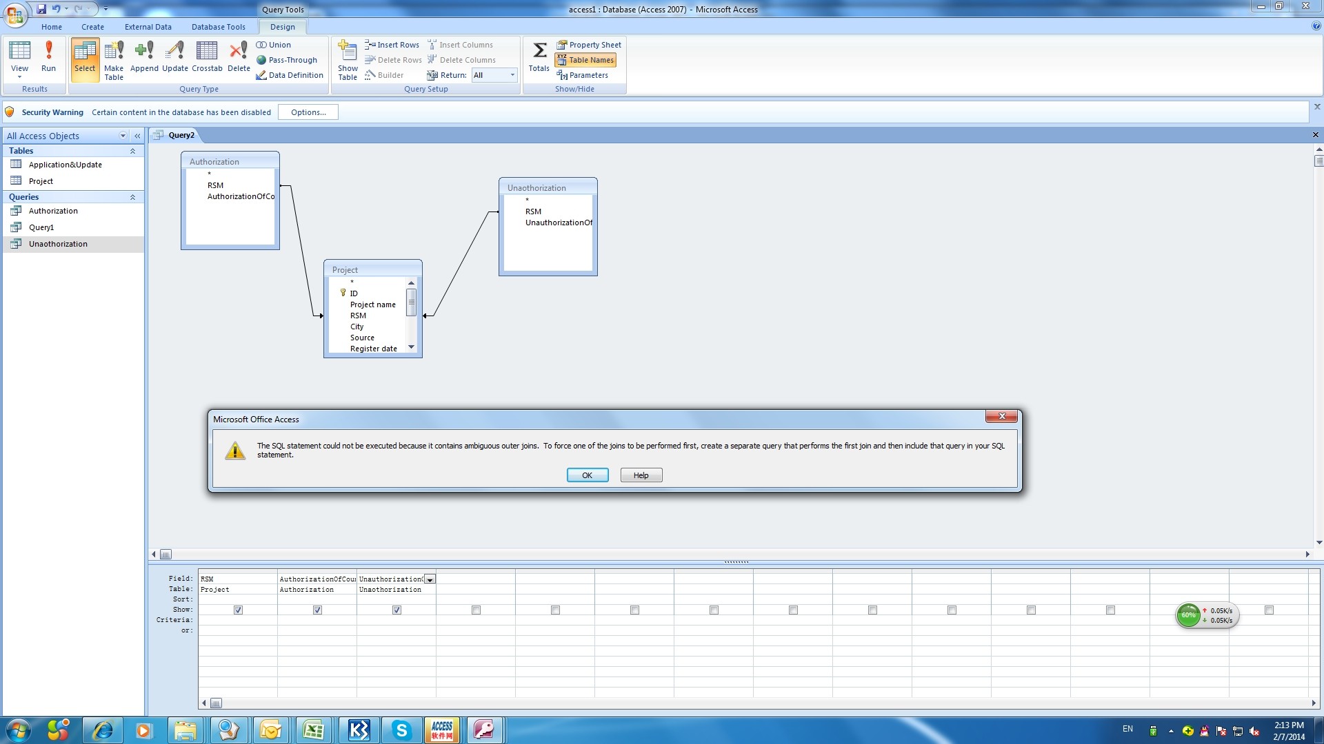Click the security warning Options button
Image resolution: width=1324 pixels, height=744 pixels.
308,112
